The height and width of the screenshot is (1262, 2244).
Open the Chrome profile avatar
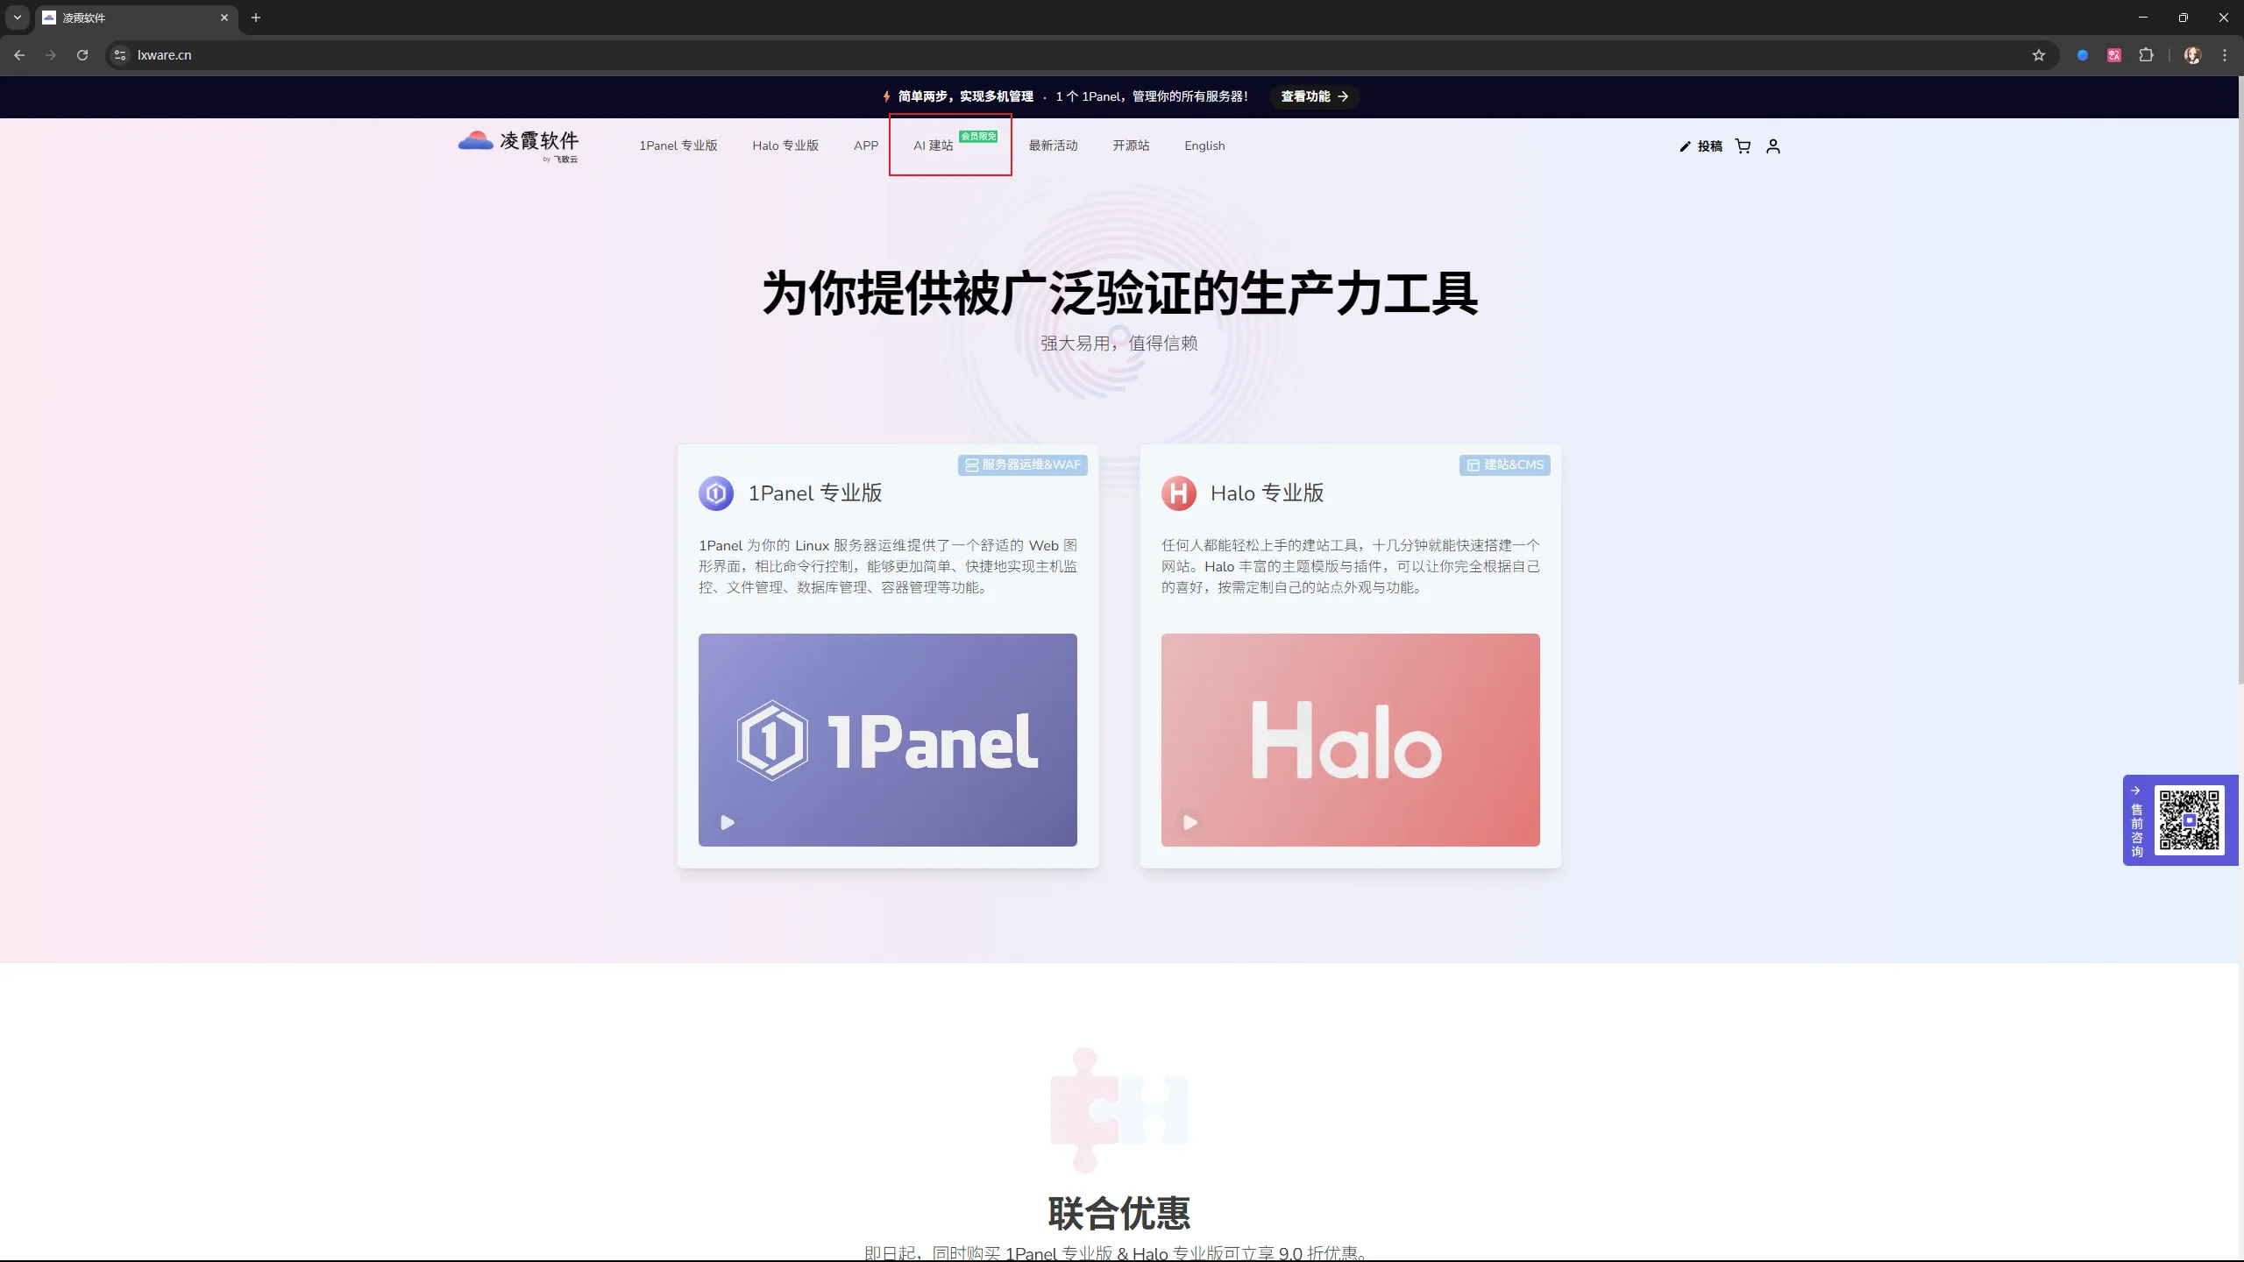click(x=2193, y=55)
